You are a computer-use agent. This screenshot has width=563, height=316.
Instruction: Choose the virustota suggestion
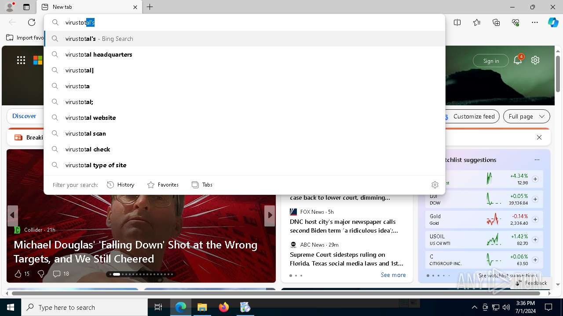pos(245,86)
